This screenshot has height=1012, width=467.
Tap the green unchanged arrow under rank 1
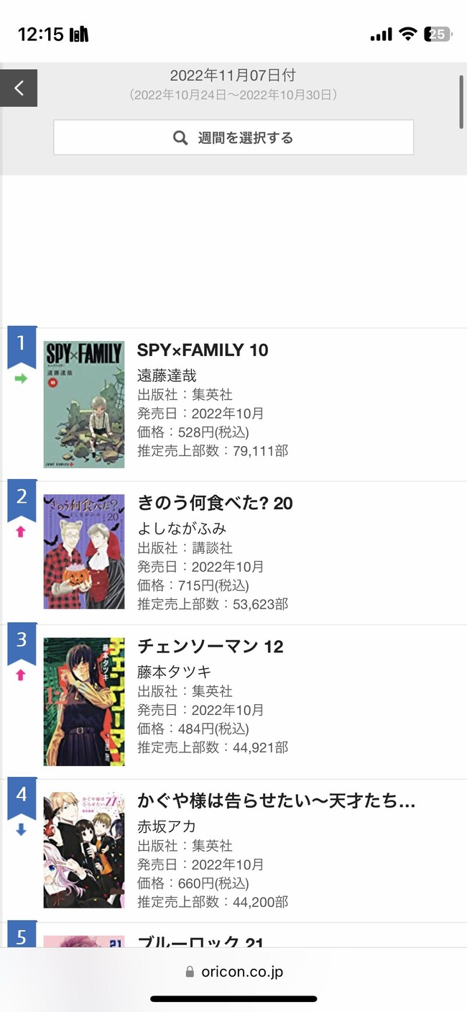tap(21, 378)
